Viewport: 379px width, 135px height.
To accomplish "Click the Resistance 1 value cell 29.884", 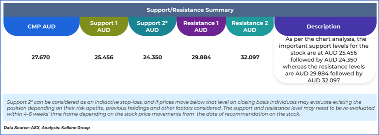I will [x=201, y=57].
